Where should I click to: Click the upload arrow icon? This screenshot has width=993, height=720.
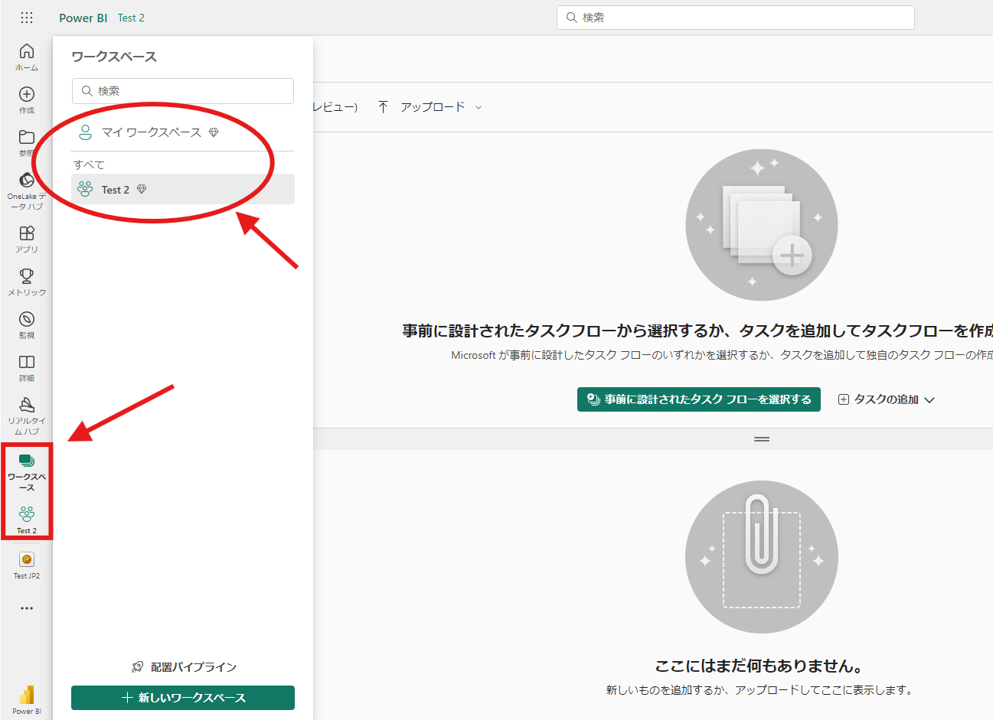click(384, 107)
